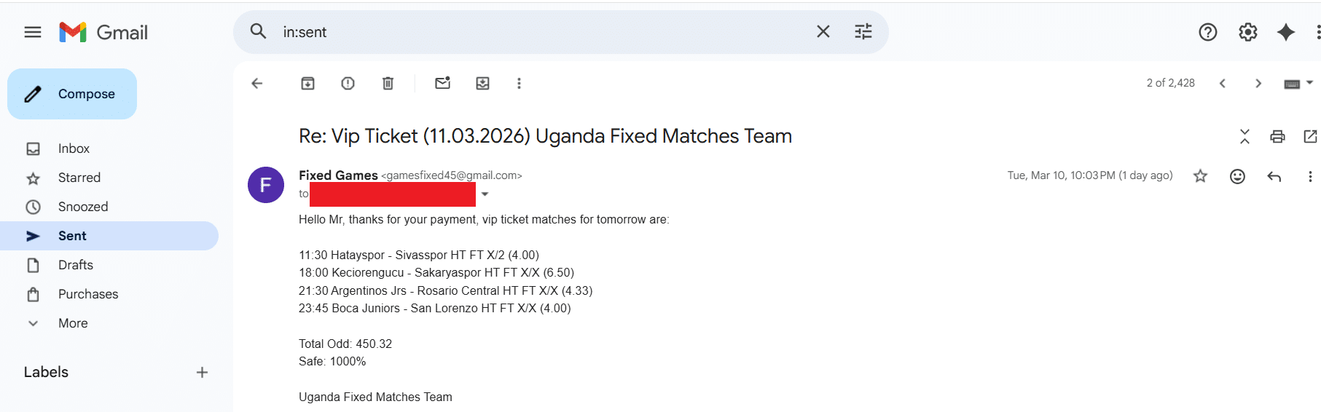Star the Fixed Games message
The width and height of the screenshot is (1321, 412).
(x=1200, y=176)
